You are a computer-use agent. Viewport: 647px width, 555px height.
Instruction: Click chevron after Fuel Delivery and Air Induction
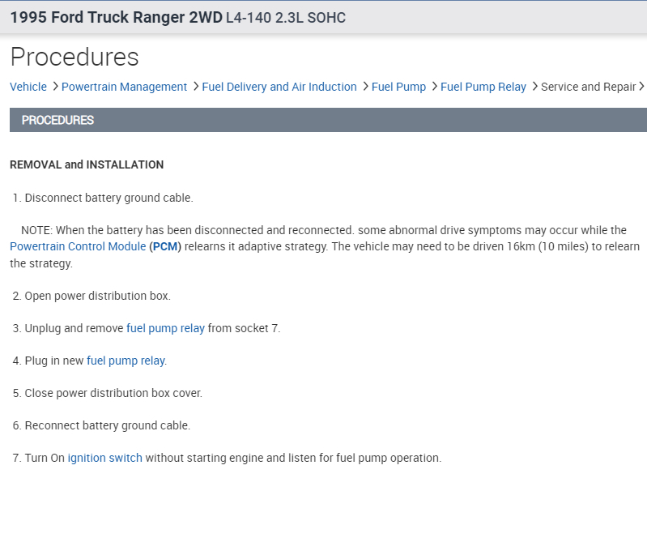click(x=365, y=87)
